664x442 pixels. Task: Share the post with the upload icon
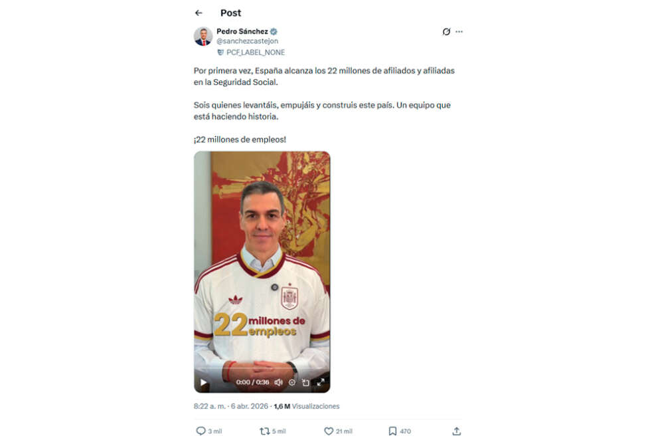(457, 431)
